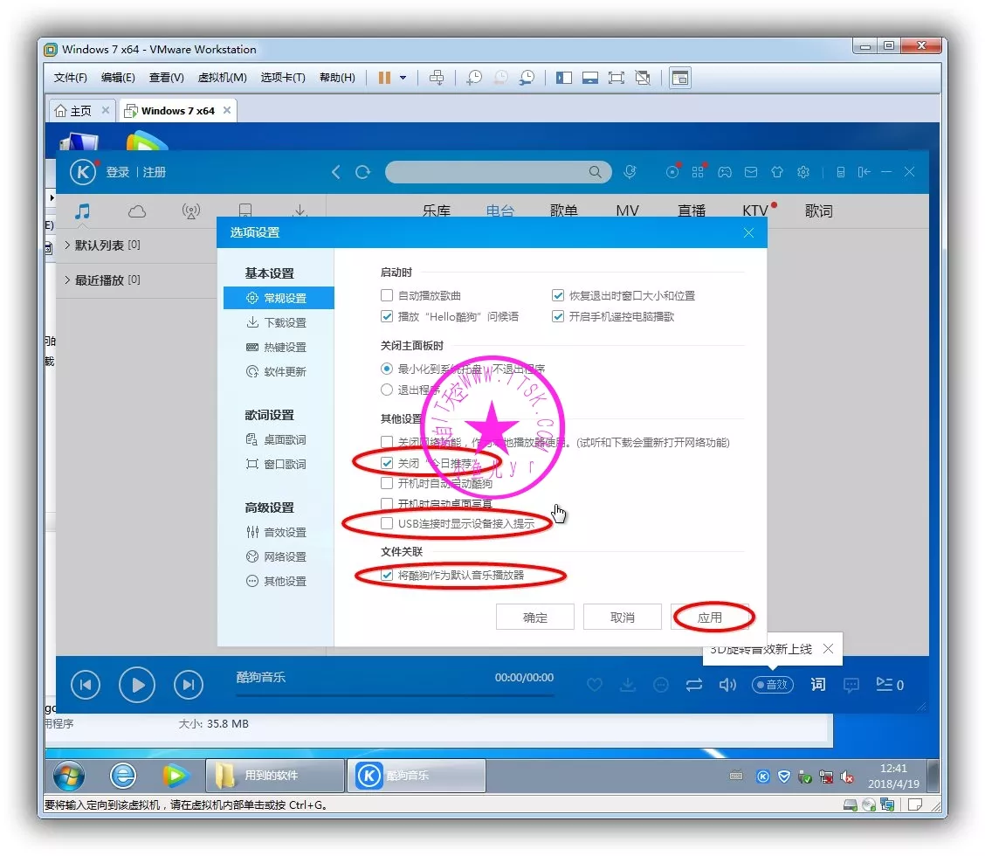Toggle the loop playback mode icon
The image size is (985, 856).
click(x=694, y=686)
